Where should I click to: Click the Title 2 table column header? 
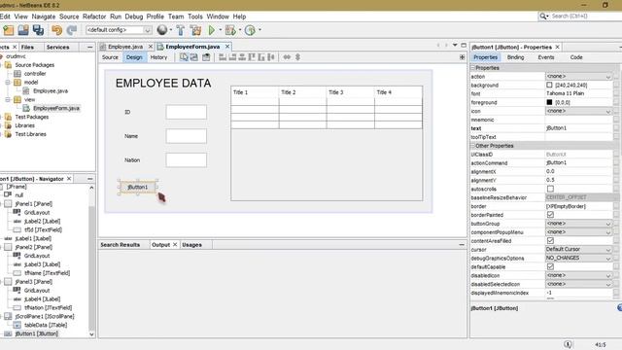coord(302,92)
